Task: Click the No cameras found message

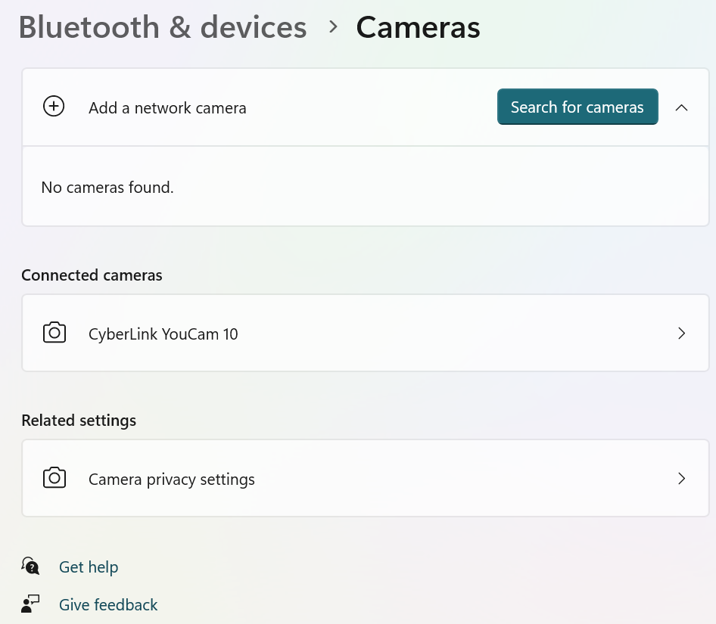Action: click(107, 187)
